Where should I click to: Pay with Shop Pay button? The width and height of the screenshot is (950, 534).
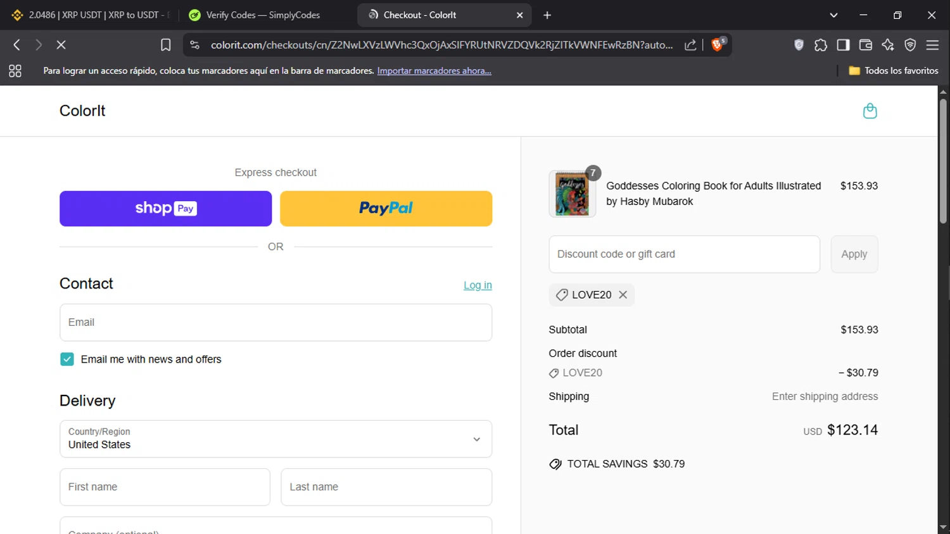pyautogui.click(x=165, y=209)
